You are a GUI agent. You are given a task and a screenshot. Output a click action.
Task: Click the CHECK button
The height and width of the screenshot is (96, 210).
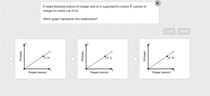click(x=184, y=31)
